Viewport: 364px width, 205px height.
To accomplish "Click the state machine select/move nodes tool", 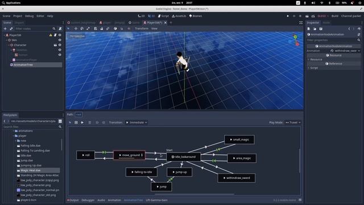I will pos(70,122).
